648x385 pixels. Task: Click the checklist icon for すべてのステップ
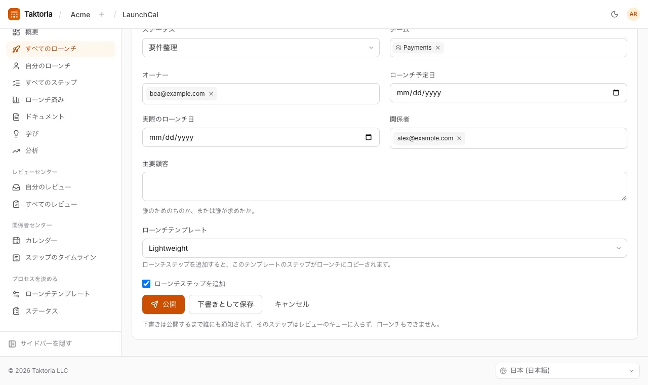16,83
